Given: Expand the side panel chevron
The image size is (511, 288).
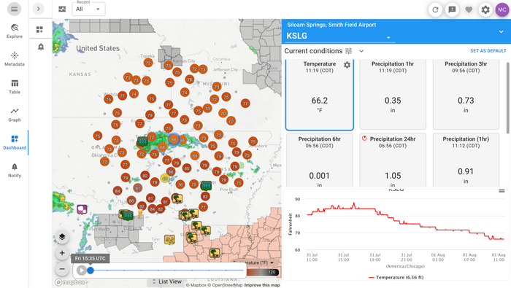Looking at the screenshot, I should coord(39,9).
